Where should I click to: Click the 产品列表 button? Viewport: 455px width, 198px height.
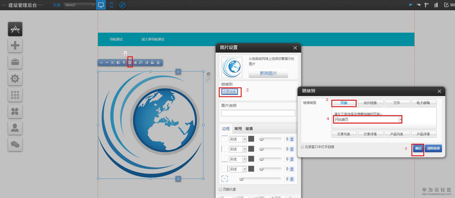pyautogui.click(x=397, y=134)
